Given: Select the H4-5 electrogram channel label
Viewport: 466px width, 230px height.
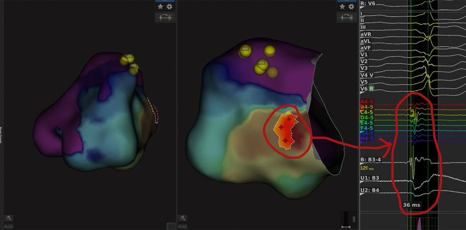Looking at the screenshot, I should (x=366, y=139).
